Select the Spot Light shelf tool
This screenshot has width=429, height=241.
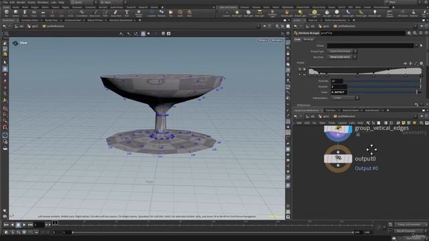coord(248,13)
